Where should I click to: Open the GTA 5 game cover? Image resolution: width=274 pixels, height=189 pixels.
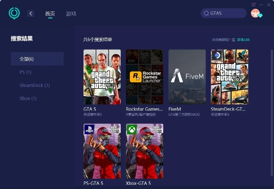click(x=102, y=77)
